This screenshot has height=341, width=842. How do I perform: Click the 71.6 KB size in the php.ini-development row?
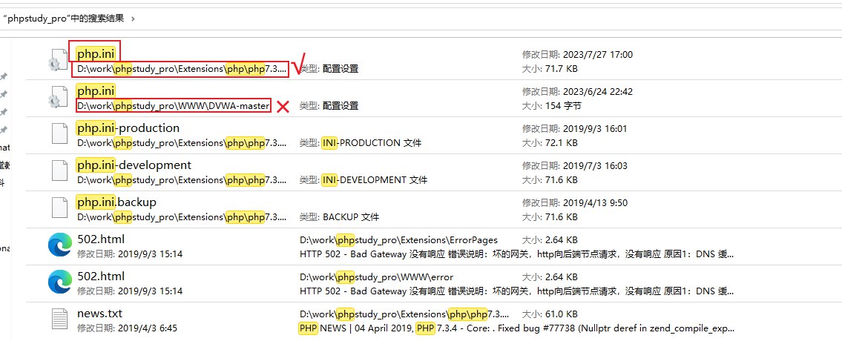click(x=550, y=180)
